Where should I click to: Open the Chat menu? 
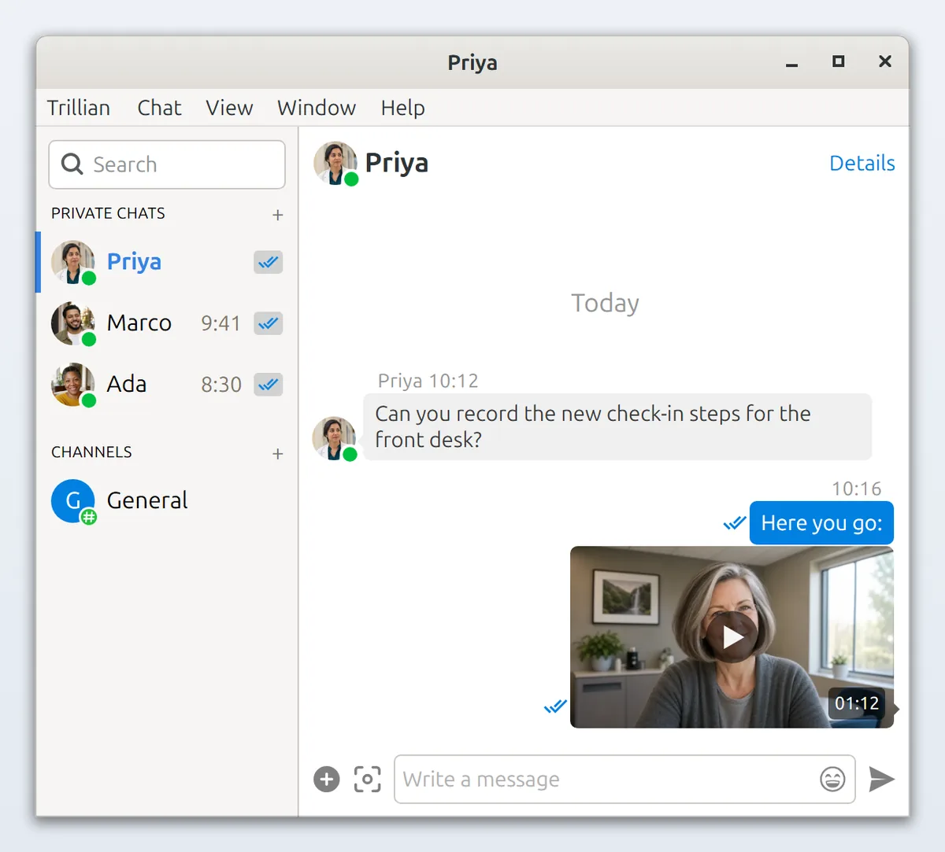pyautogui.click(x=159, y=108)
